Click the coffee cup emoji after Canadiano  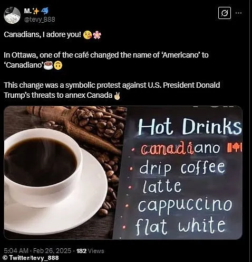coord(48,65)
